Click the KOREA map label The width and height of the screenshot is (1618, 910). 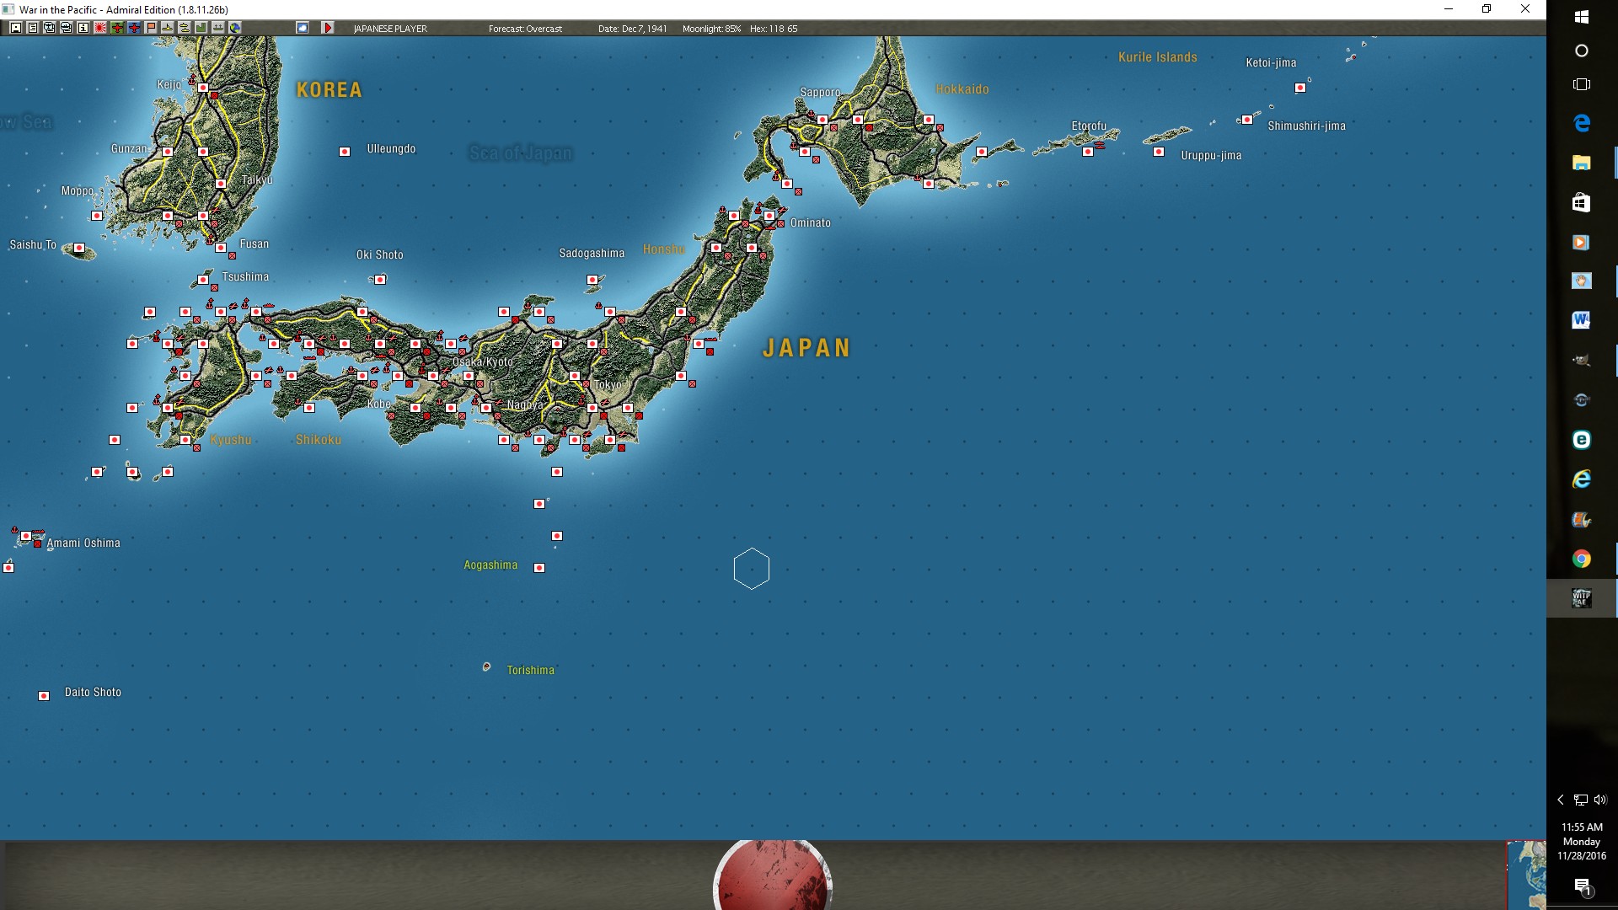pos(329,90)
